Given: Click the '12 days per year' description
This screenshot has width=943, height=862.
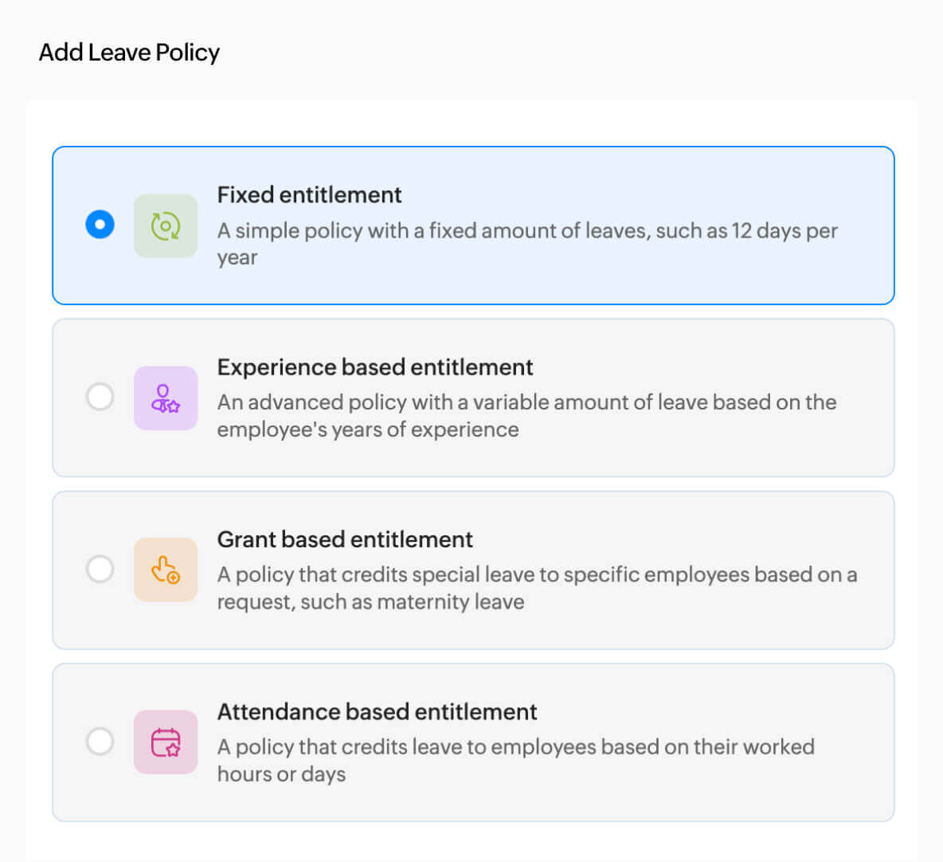Looking at the screenshot, I should coord(526,243).
